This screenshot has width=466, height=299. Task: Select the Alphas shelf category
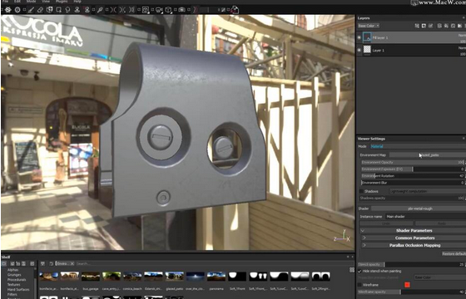point(13,270)
